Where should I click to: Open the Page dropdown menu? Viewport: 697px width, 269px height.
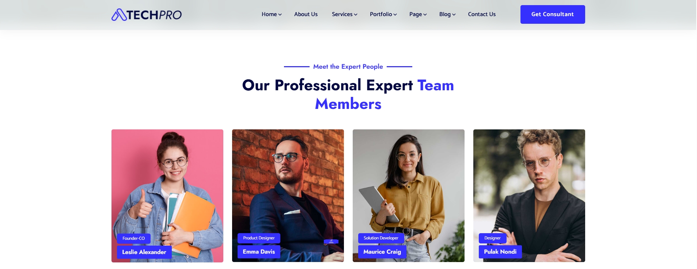click(x=418, y=14)
